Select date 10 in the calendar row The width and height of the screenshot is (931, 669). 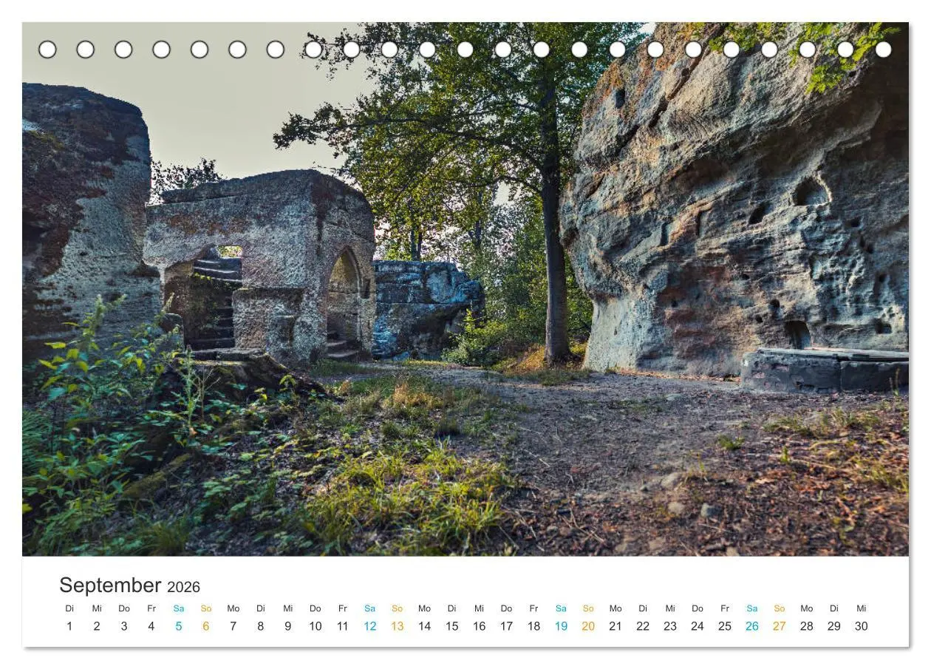pos(316,626)
